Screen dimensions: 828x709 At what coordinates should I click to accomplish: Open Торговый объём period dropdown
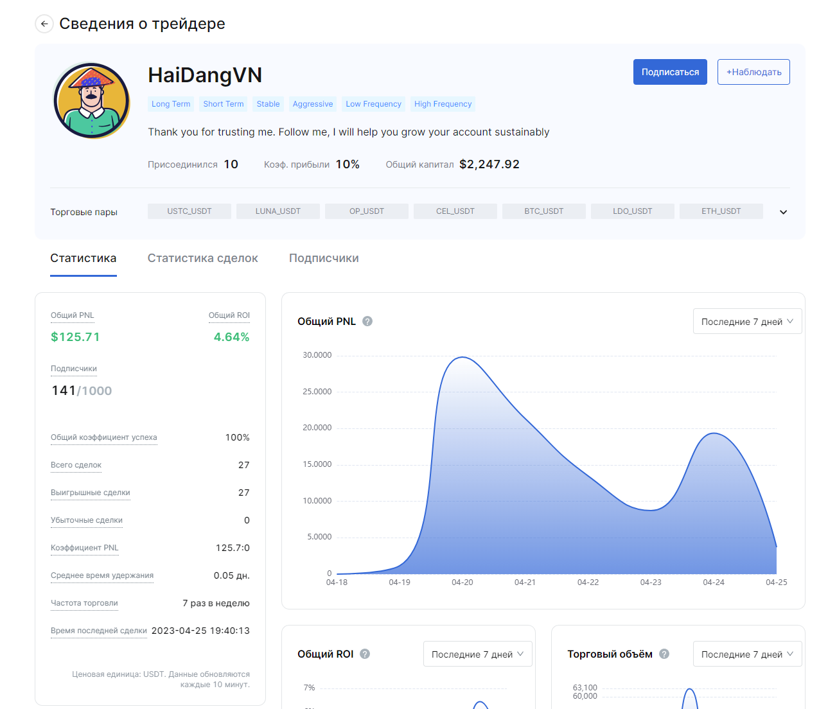pos(748,654)
